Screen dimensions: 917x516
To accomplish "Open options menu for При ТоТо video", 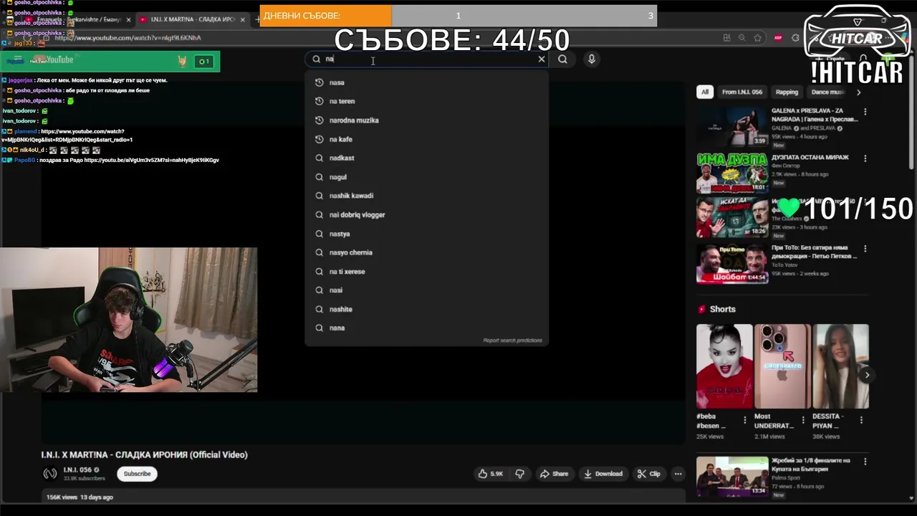I will click(x=865, y=249).
